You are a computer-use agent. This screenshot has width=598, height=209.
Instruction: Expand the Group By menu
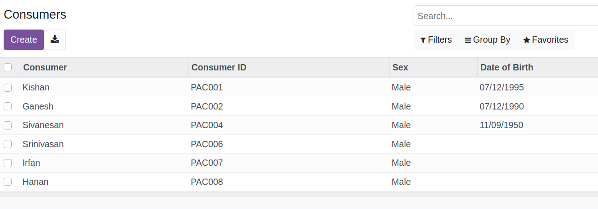[x=487, y=40]
